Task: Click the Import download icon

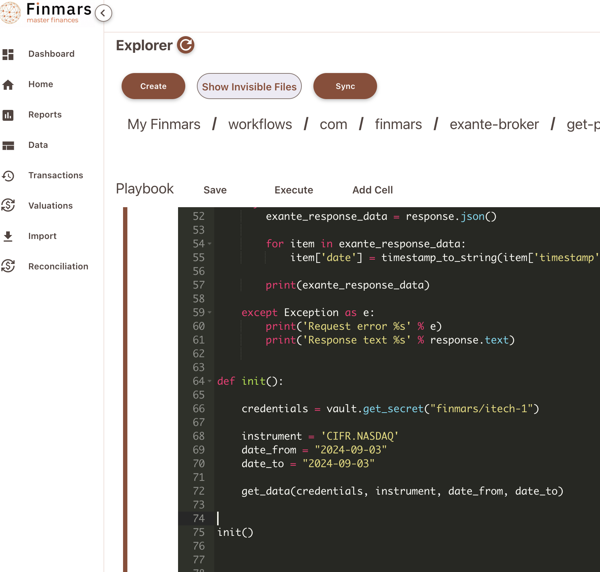Action: coord(8,236)
